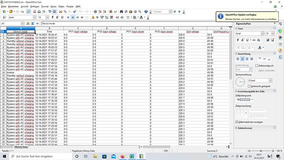
Task: Click the Time header cell
Action: click(x=49, y=32)
